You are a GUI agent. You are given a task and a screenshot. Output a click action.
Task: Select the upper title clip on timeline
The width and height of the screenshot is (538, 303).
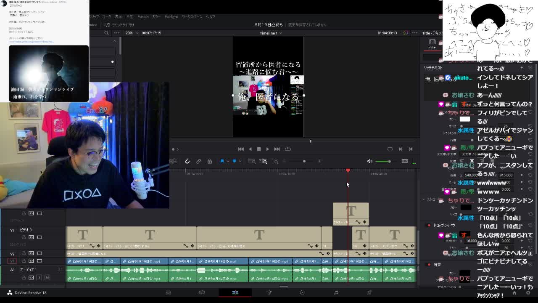tap(351, 214)
